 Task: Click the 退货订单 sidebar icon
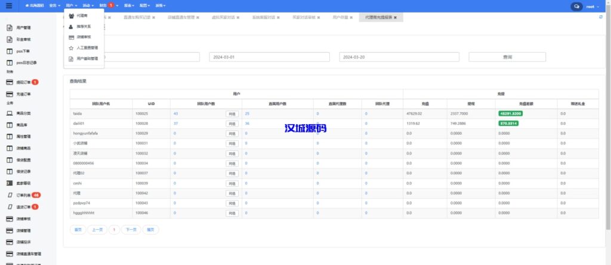[11, 207]
